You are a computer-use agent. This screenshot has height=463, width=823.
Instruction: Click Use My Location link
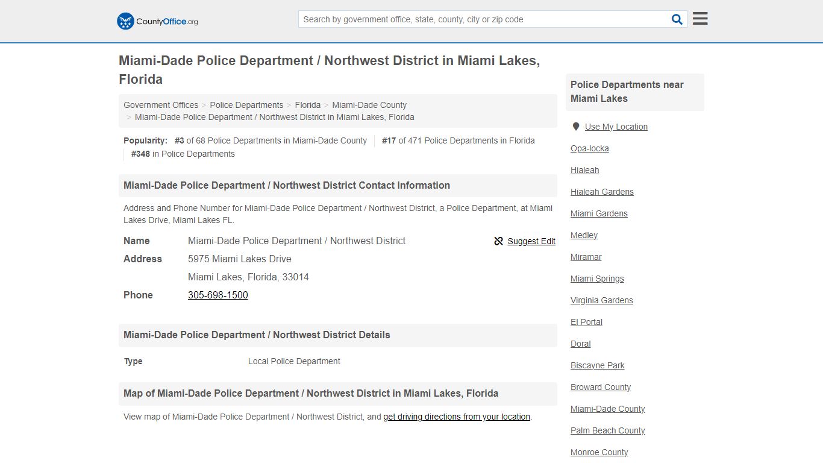[616, 127]
